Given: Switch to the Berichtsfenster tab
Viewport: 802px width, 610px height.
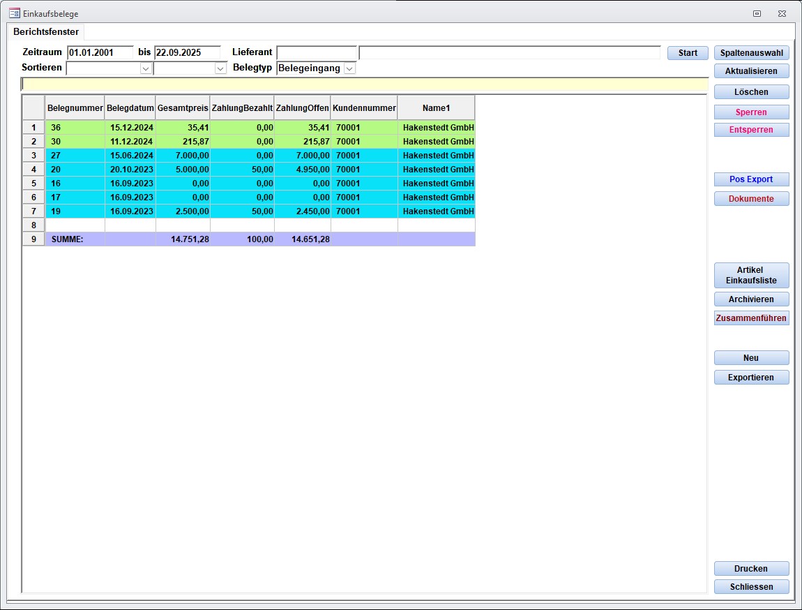Looking at the screenshot, I should pyautogui.click(x=46, y=32).
